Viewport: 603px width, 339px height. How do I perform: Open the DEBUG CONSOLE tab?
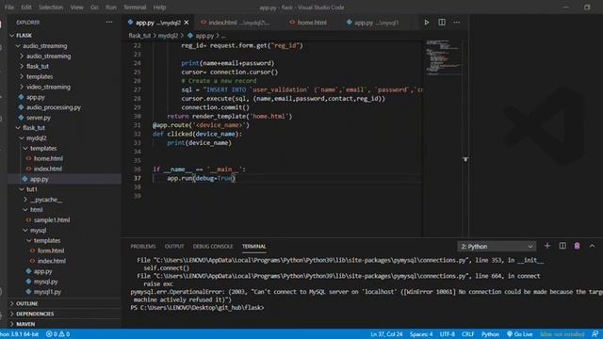213,247
